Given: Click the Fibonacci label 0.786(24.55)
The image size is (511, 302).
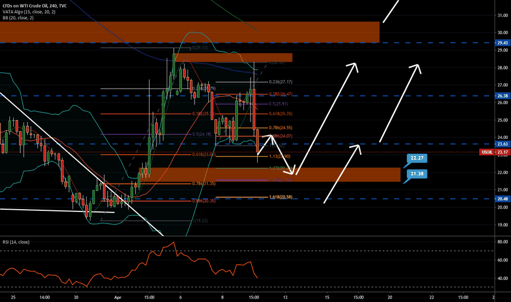Looking at the screenshot, I should coord(281,127).
